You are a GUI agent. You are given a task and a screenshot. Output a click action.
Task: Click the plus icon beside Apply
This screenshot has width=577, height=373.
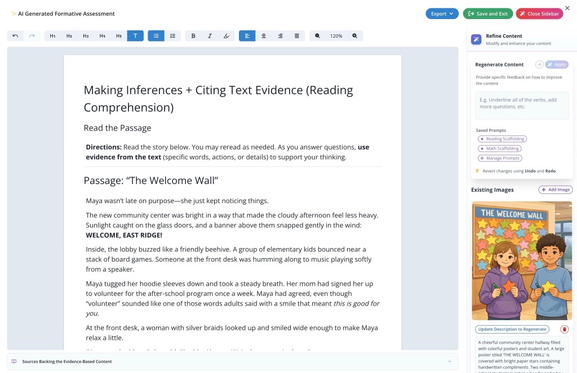(539, 64)
